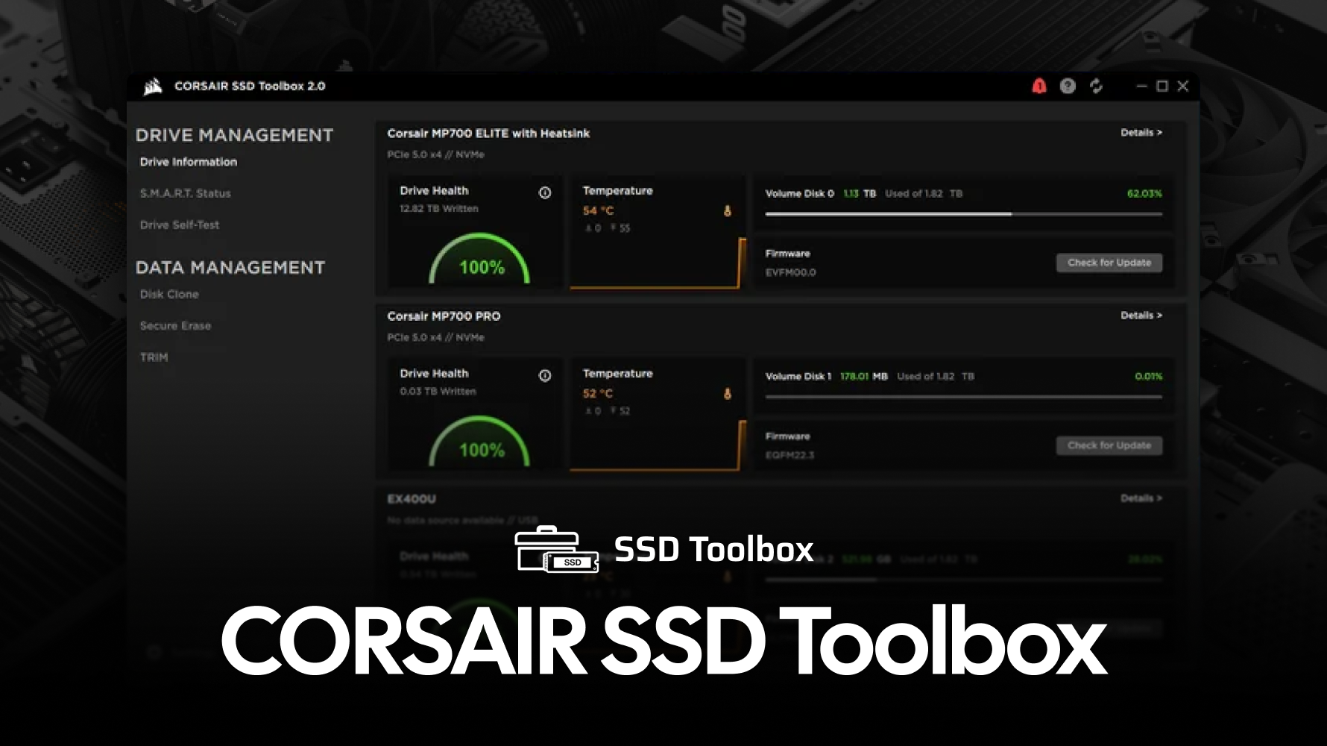Click the 0.03 TB Written text

438,392
